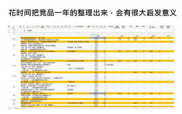Open the 清除 clear eraser dropdown

[152, 27]
